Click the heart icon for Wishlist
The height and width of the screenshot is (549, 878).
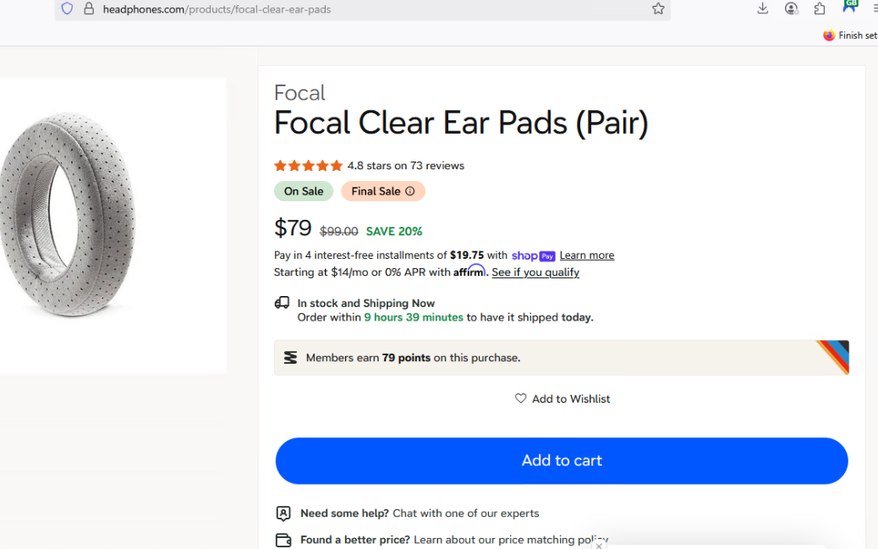520,398
